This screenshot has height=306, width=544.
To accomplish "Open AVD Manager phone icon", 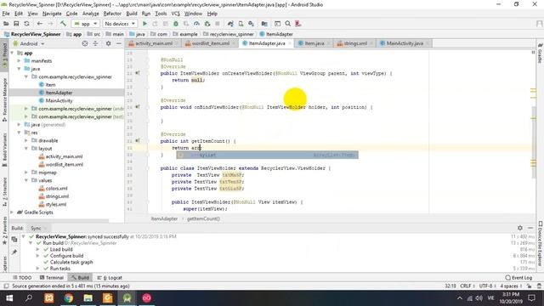I will (241, 24).
